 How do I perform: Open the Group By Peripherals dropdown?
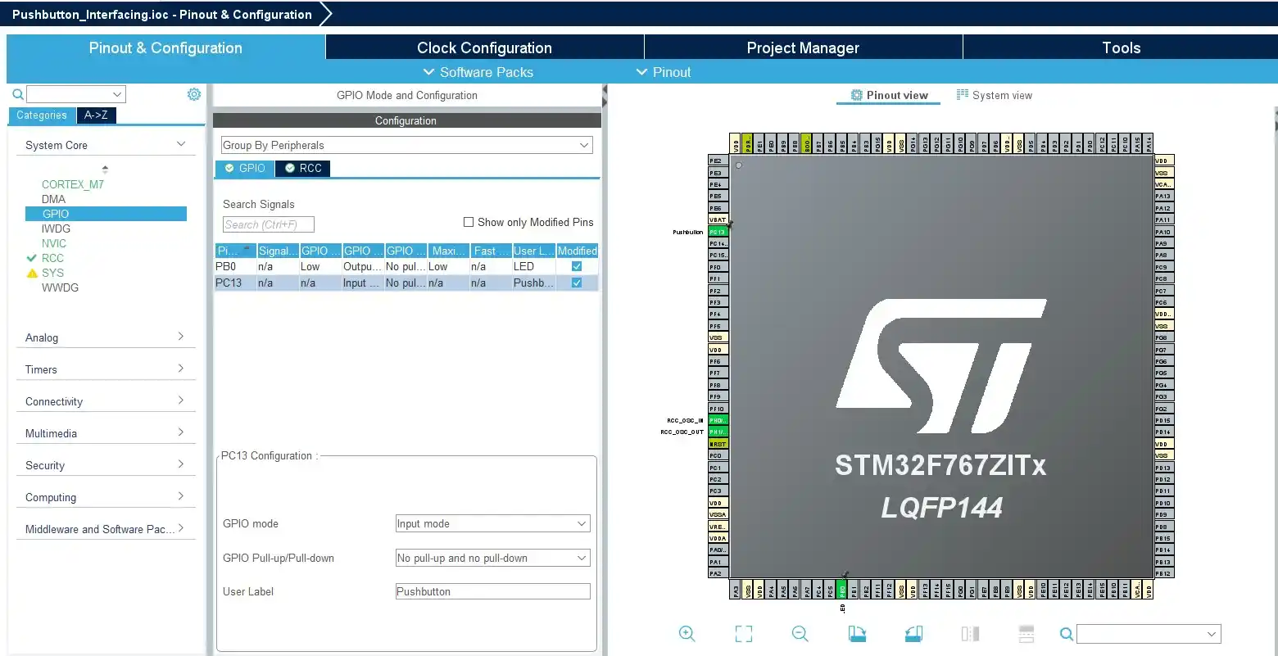[406, 145]
